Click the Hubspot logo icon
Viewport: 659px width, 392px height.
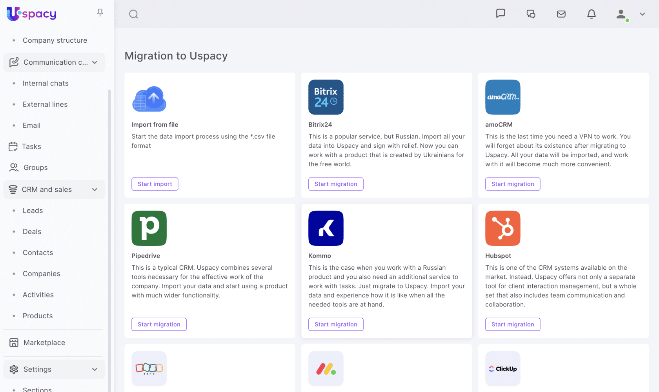[x=503, y=229]
